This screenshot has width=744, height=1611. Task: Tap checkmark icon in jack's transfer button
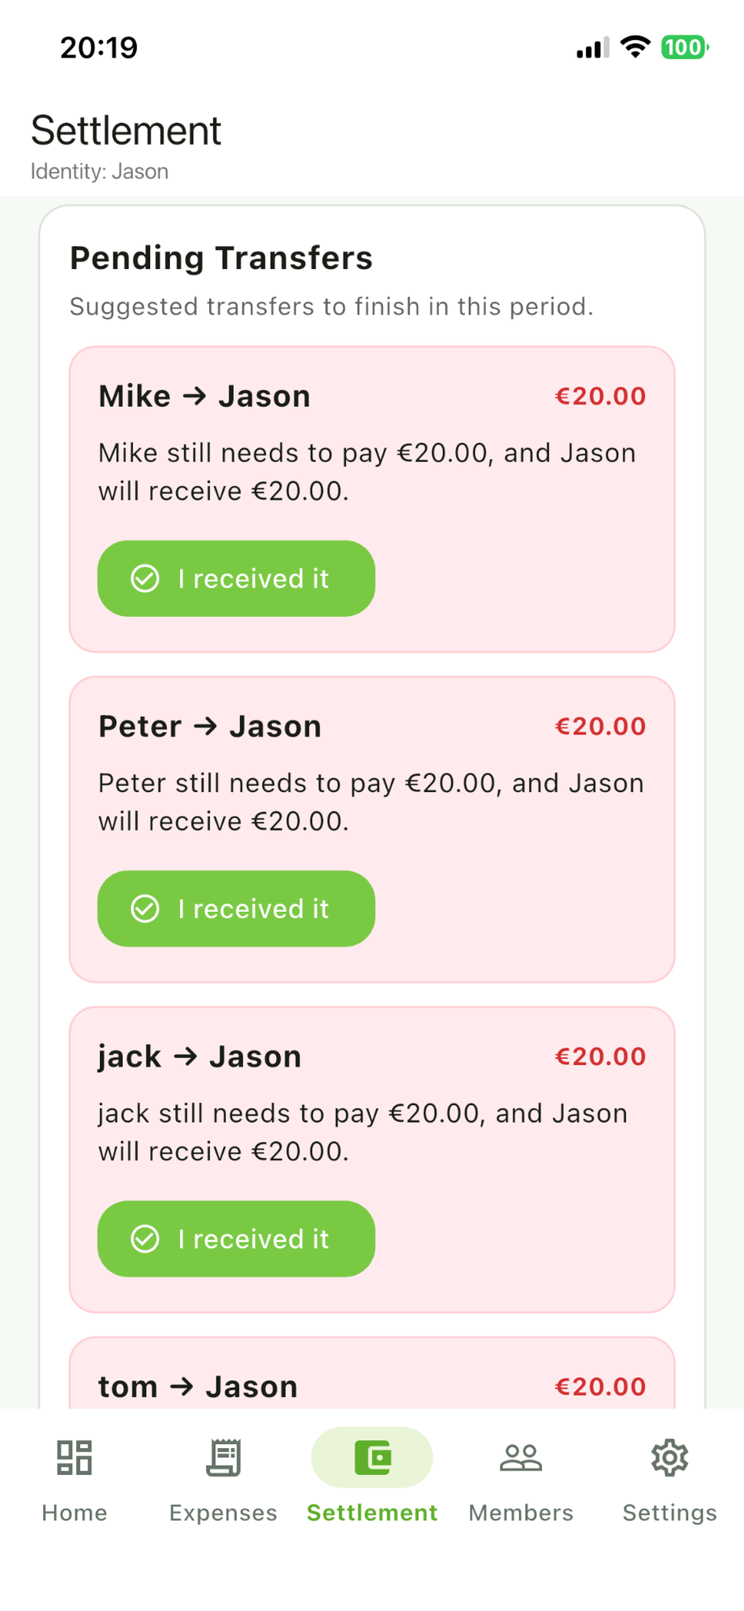pos(145,1239)
